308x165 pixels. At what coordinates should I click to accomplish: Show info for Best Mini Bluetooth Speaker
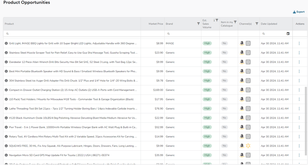[6, 71]
